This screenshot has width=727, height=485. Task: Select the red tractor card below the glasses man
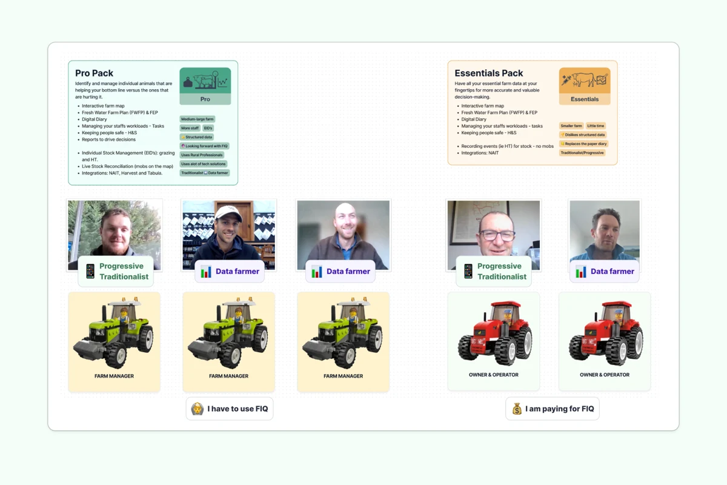[x=494, y=341]
